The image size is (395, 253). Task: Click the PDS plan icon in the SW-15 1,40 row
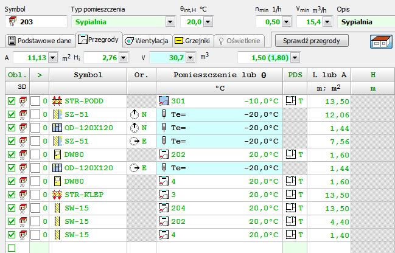(x=291, y=234)
